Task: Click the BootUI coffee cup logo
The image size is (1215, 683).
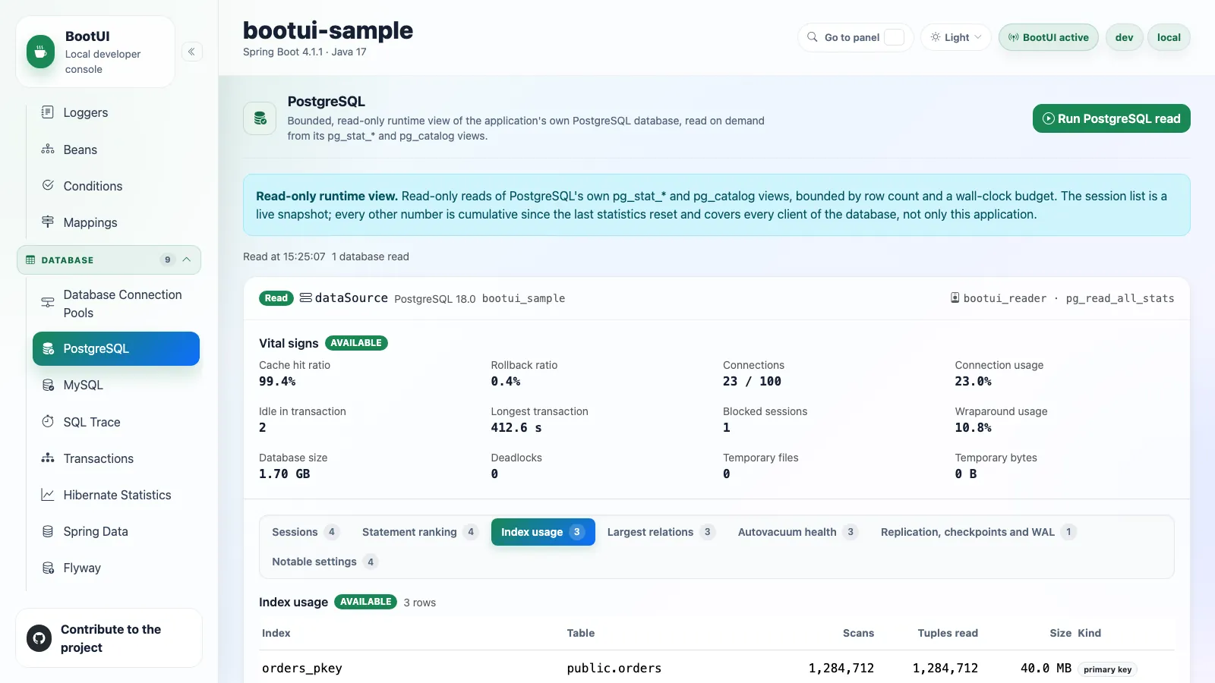Action: coord(40,52)
